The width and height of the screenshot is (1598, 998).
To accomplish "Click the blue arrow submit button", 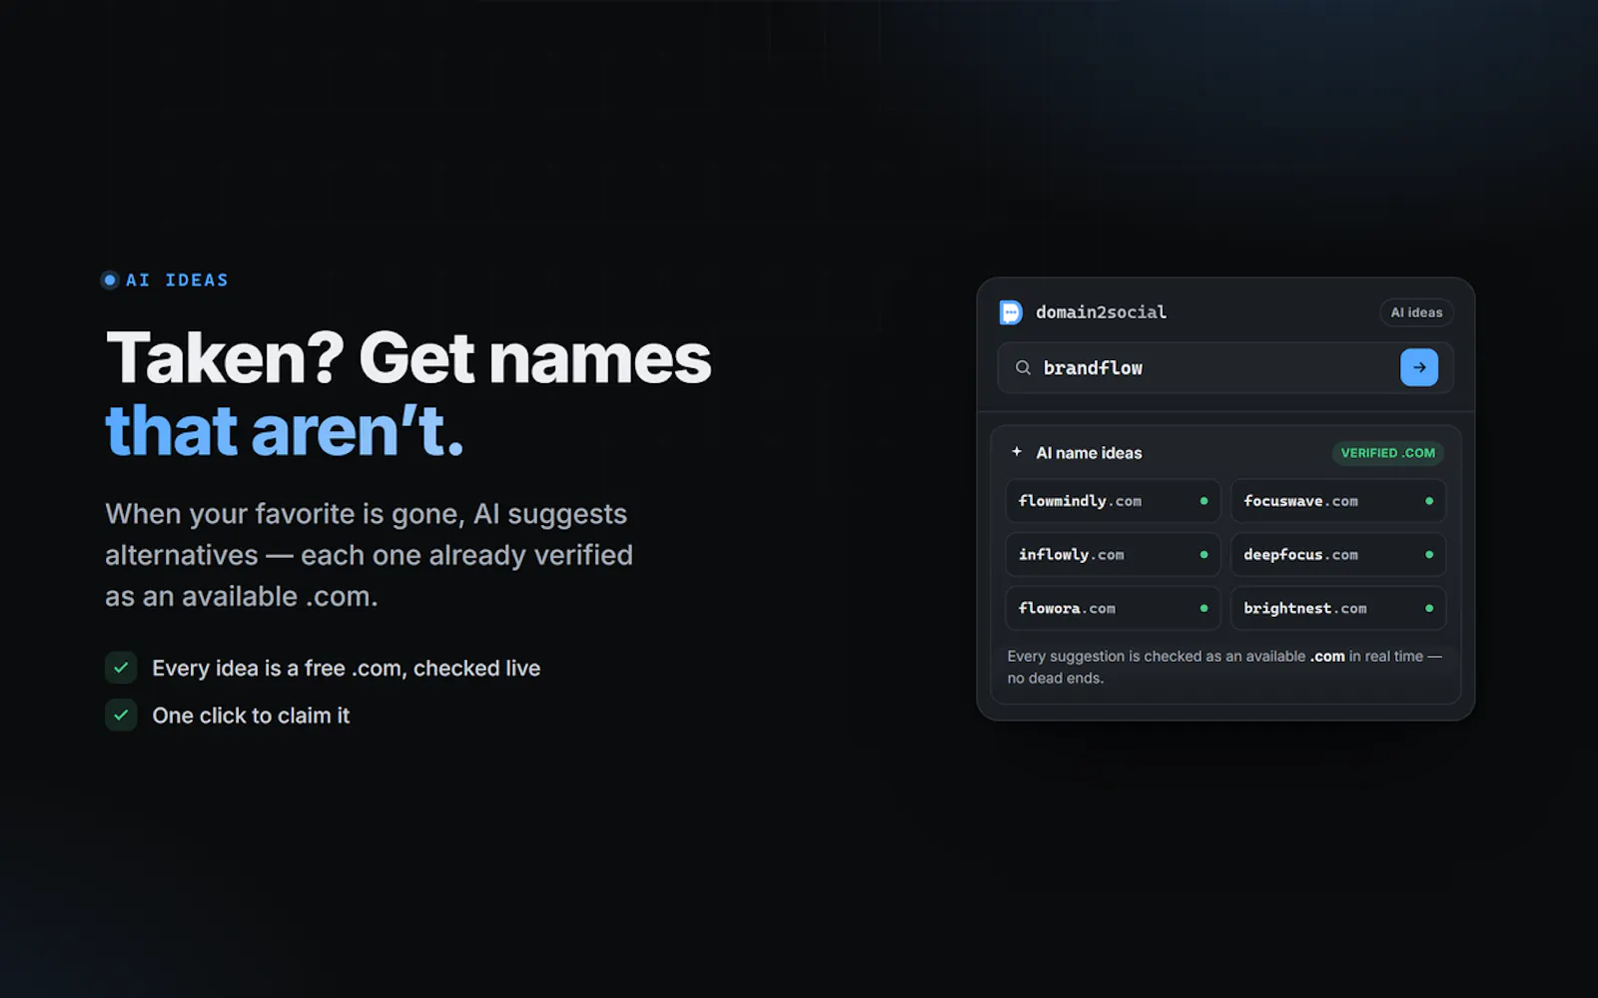I will click(1419, 367).
